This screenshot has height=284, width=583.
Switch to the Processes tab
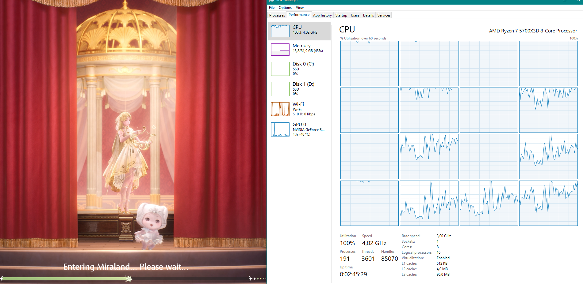point(277,15)
